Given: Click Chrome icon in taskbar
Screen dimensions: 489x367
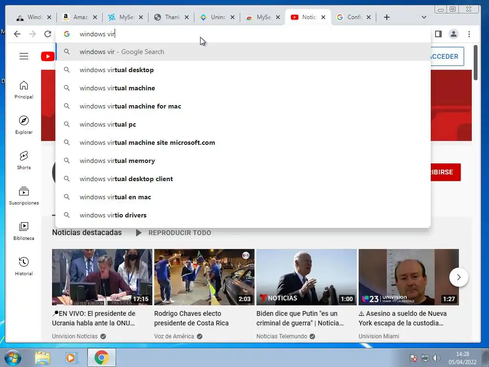Looking at the screenshot, I should click(x=101, y=357).
